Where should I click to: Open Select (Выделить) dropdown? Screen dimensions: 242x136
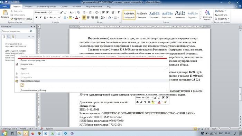click(222, 19)
